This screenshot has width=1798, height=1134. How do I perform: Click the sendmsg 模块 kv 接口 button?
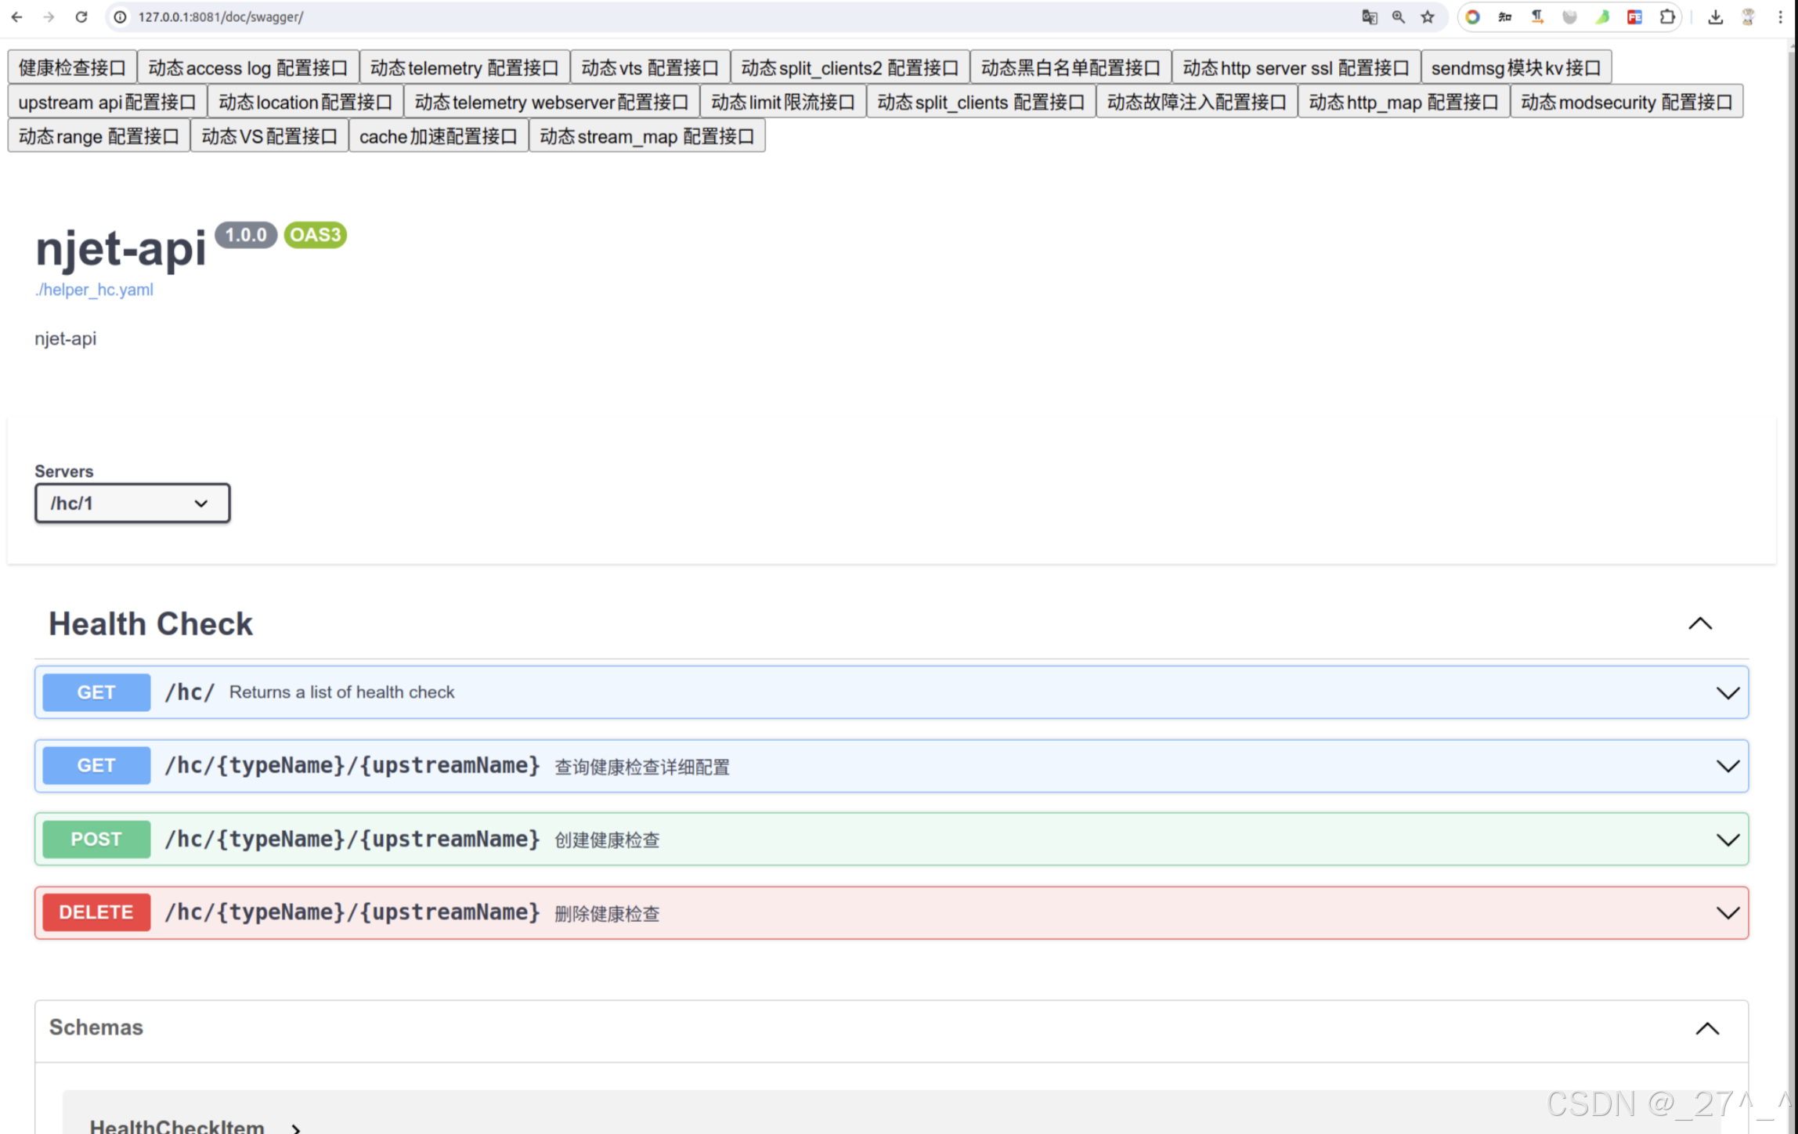(x=1515, y=67)
